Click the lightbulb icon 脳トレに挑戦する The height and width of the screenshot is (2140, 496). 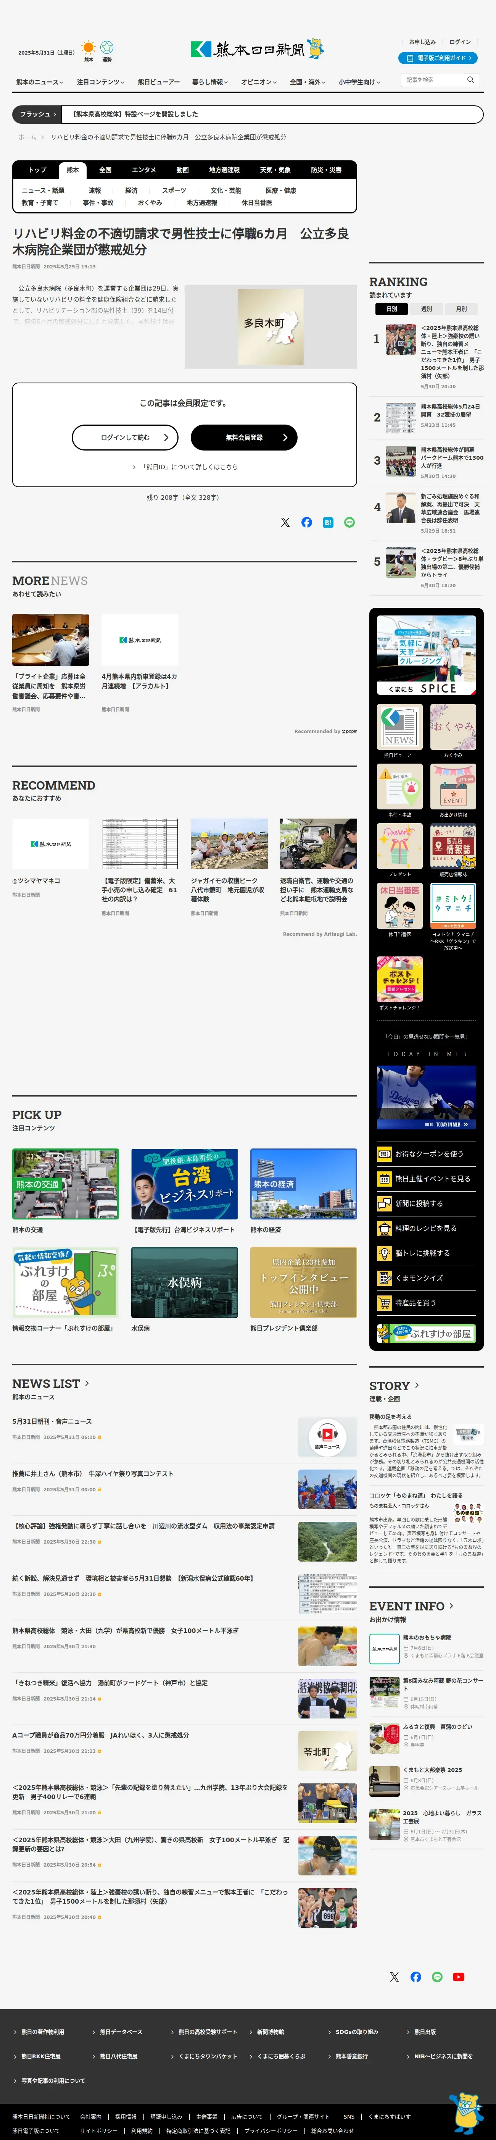point(384,1253)
